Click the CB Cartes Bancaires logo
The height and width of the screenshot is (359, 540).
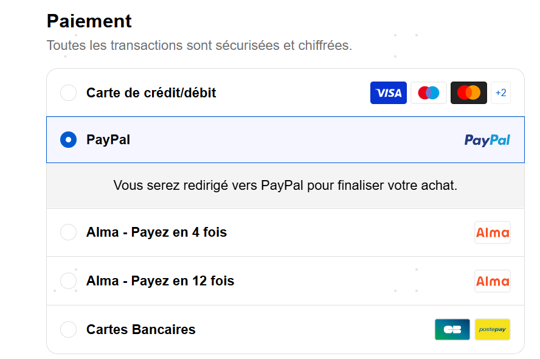click(452, 329)
